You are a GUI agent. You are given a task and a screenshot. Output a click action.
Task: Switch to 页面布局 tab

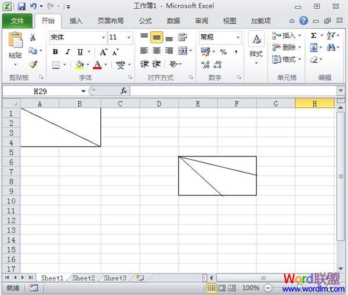tap(111, 21)
